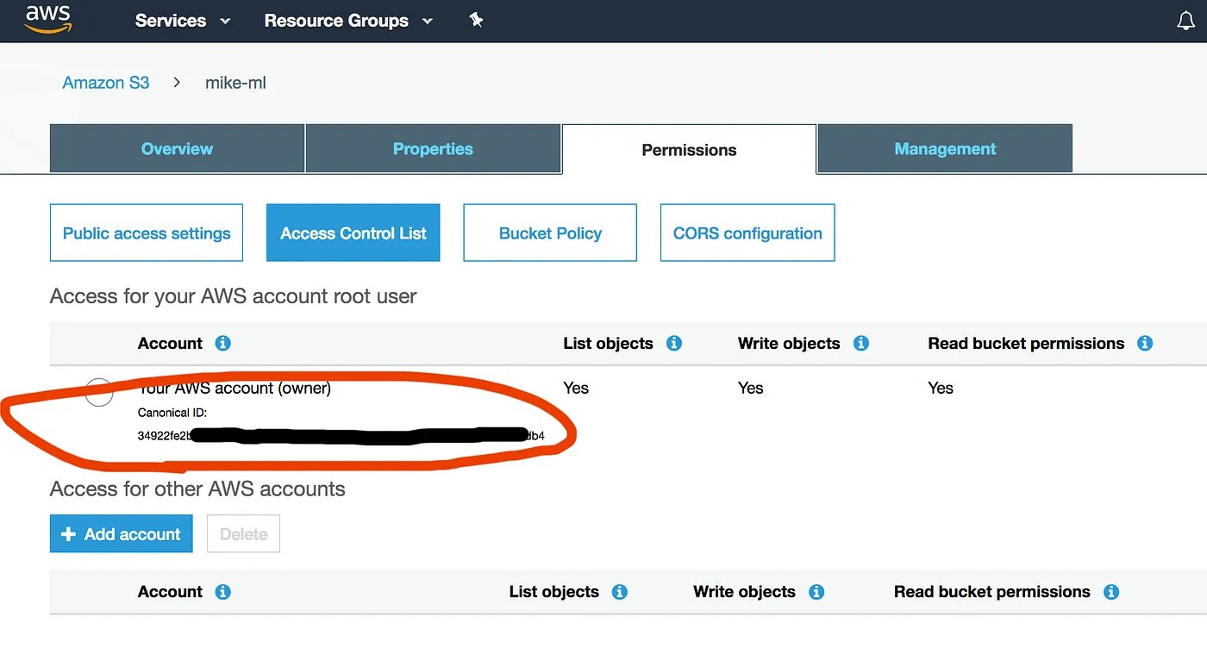Select the root user account row
Screen dimensions: 1207x647
click(x=99, y=392)
